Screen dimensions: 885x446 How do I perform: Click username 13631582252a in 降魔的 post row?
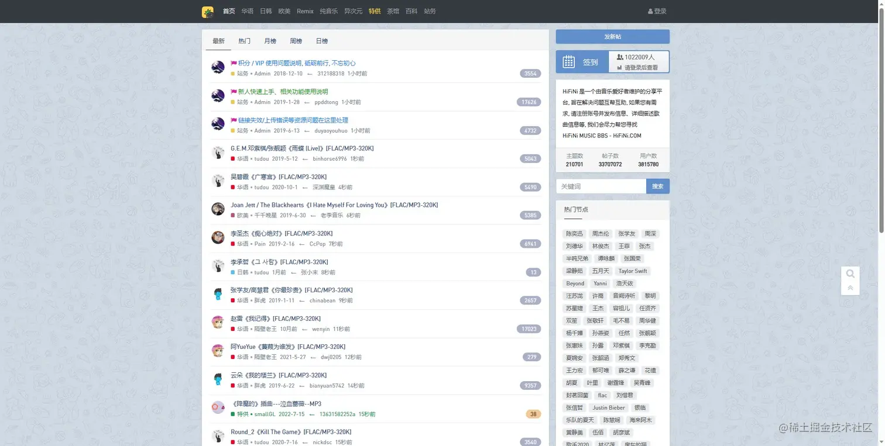[x=337, y=414]
